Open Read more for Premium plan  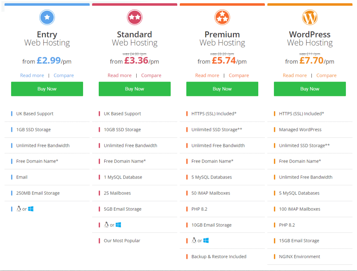pyautogui.click(x=207, y=75)
